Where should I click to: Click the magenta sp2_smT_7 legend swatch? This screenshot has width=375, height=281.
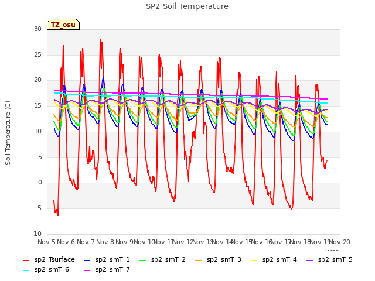click(87, 270)
